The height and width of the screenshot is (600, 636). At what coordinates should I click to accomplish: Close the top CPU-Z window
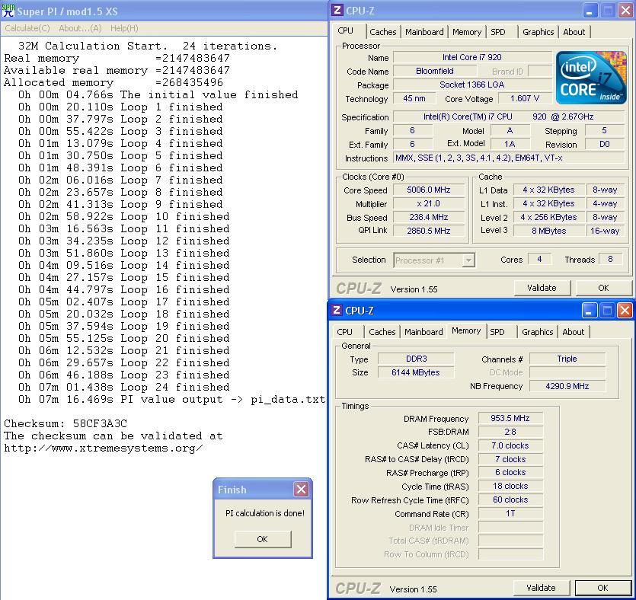tap(625, 11)
